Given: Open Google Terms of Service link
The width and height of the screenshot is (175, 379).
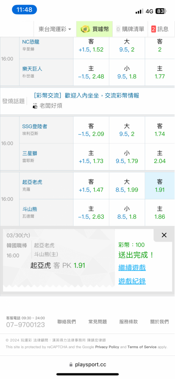Looking at the screenshot, I should (x=142, y=347).
